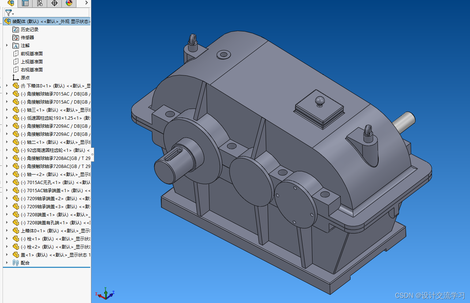
Task: Select the 7209轴承端盖<3> row
Action: (x=47, y=206)
